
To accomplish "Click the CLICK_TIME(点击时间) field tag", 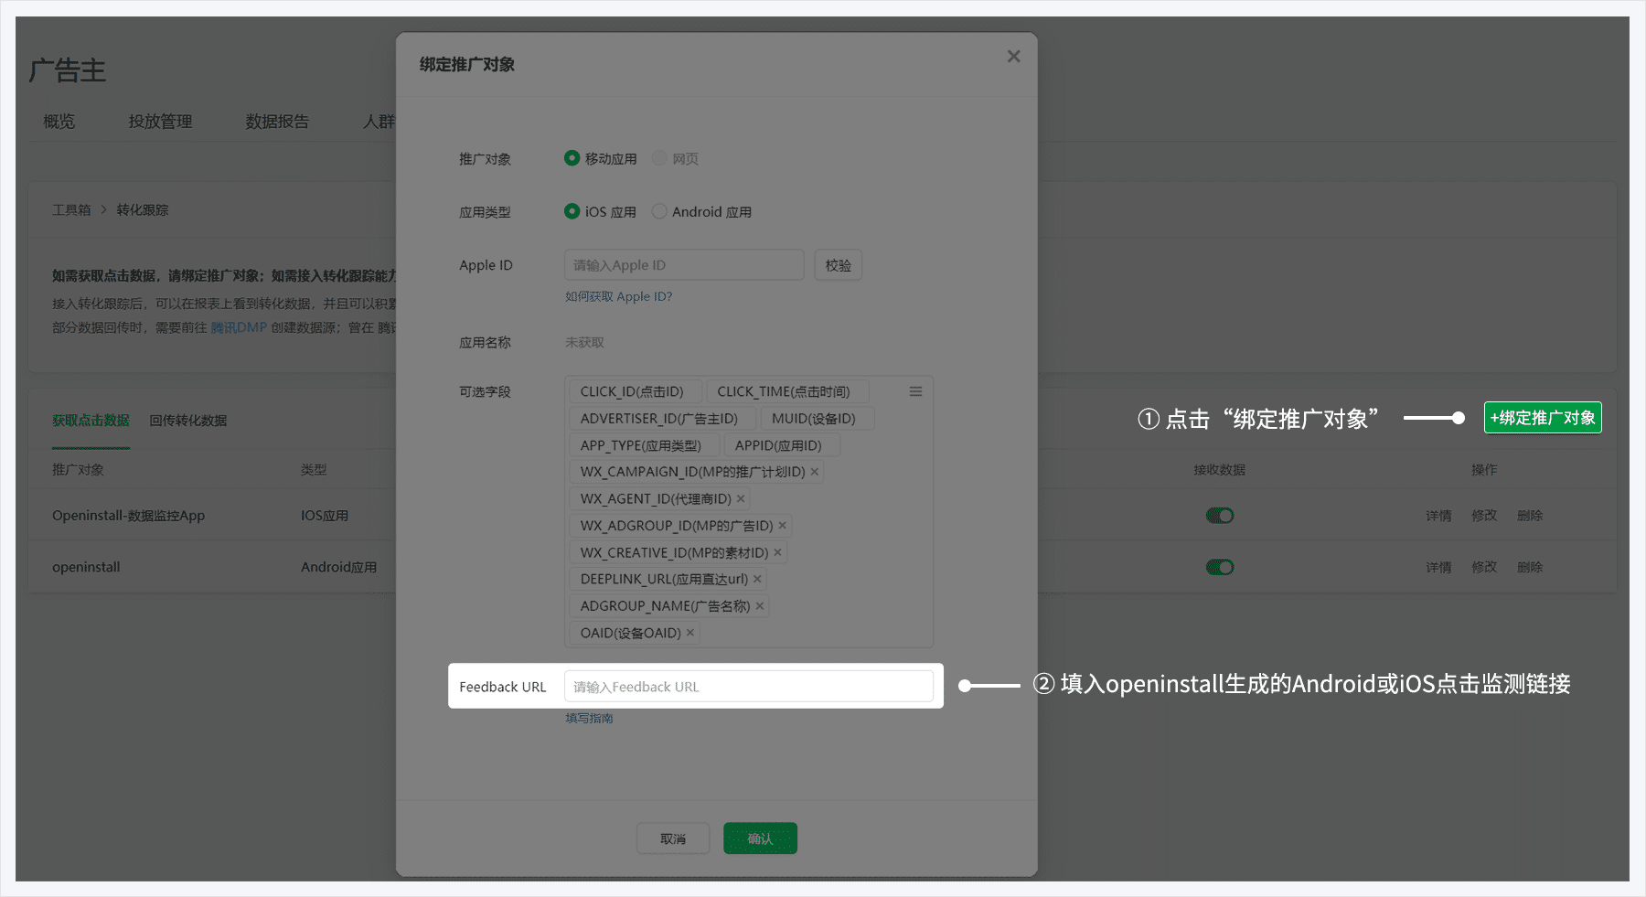I will [x=787, y=391].
